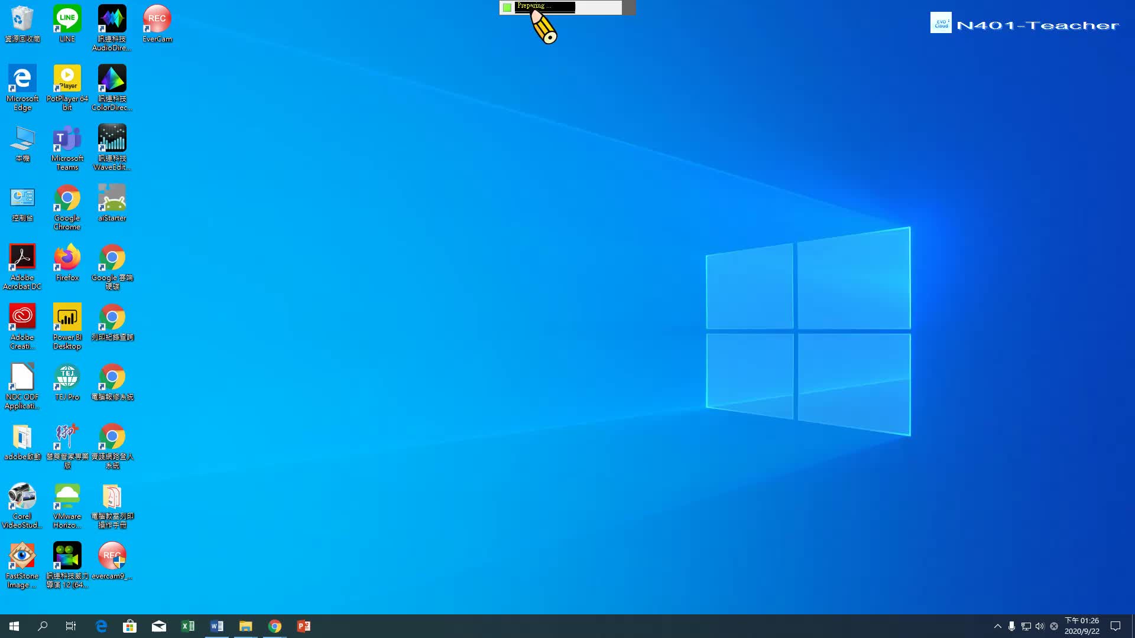Expand the hidden system tray icons
1135x638 pixels.
[x=997, y=626]
